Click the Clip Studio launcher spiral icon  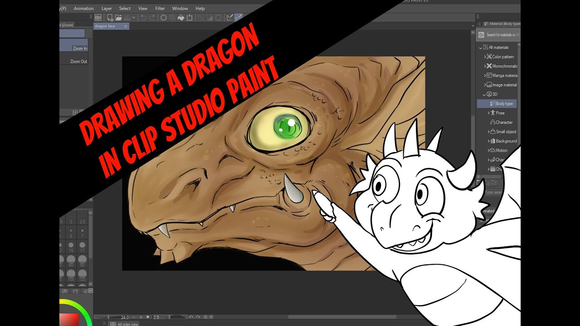pyautogui.click(x=98, y=18)
